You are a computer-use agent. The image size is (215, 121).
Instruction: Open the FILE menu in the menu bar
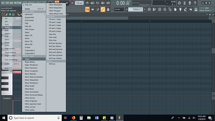(x=3, y=3)
